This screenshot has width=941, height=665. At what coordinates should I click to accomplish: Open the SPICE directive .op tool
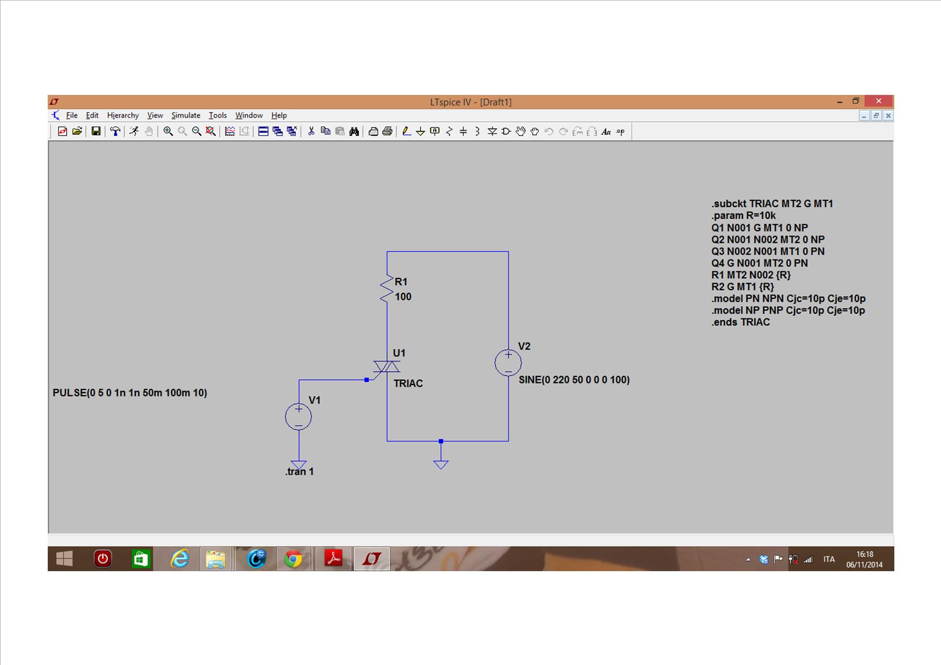click(620, 131)
